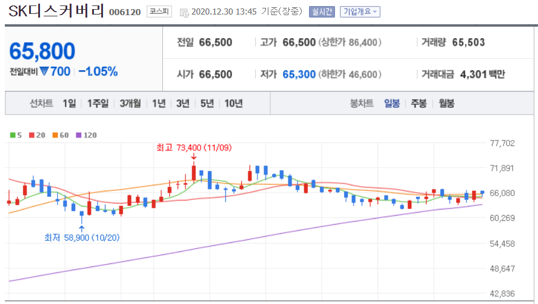Select the 10년 line chart tab
Image resolution: width=538 pixels, height=304 pixels.
click(x=234, y=103)
